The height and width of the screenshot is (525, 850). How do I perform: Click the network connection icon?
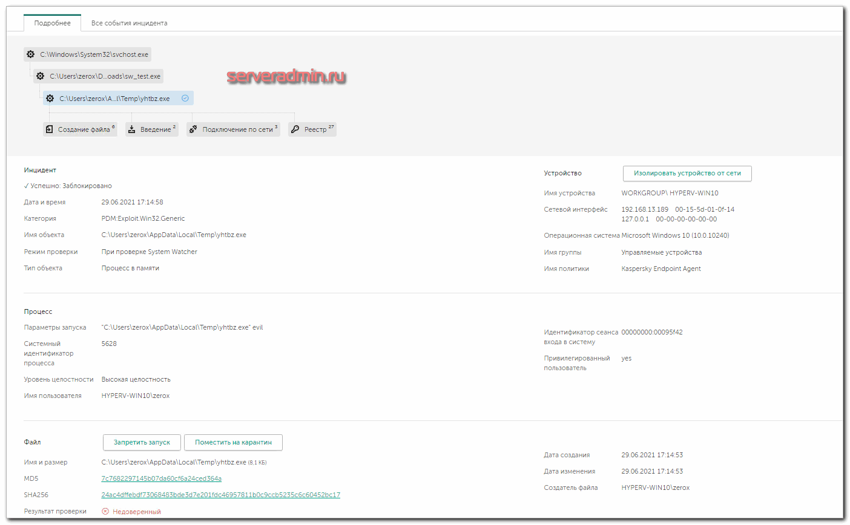193,129
